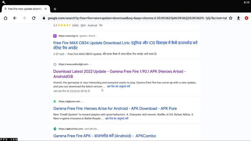
Task: Open Garena Free Fire Heroes Arise APK Pure result
Action: point(115,108)
